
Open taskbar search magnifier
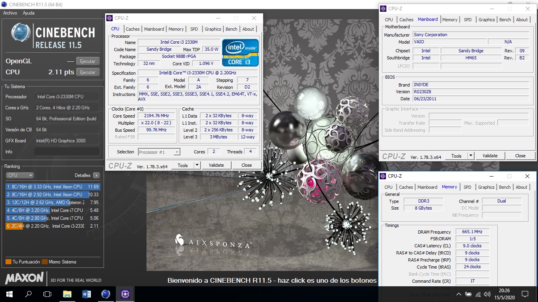click(x=28, y=294)
